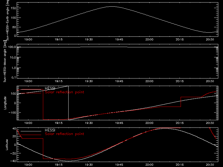Click the 100.0 tick on Moon angle axis

tap(12, 47)
